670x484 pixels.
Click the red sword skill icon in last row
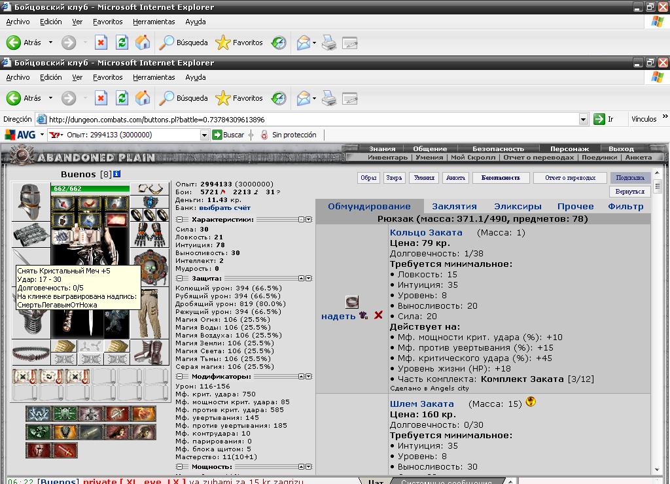click(x=65, y=450)
